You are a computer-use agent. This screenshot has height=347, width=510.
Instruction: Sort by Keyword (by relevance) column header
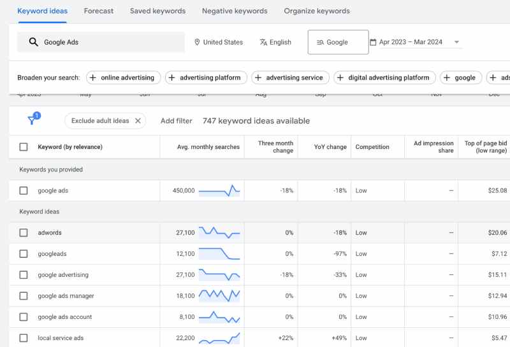[70, 147]
